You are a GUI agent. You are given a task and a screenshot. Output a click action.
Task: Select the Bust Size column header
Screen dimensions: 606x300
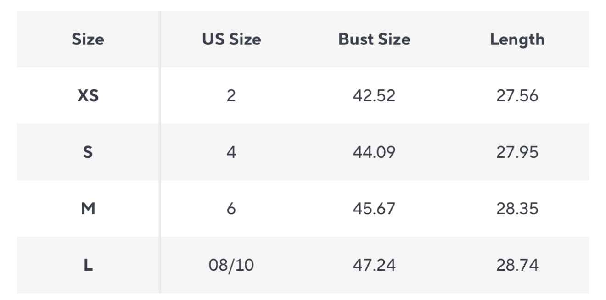click(x=374, y=39)
